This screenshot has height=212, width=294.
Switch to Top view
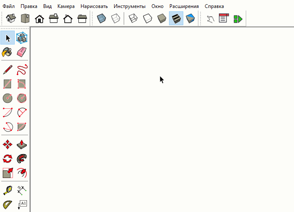[25, 18]
